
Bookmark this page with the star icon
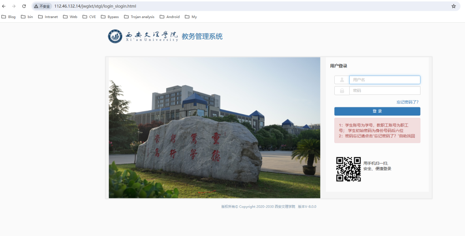[453, 6]
